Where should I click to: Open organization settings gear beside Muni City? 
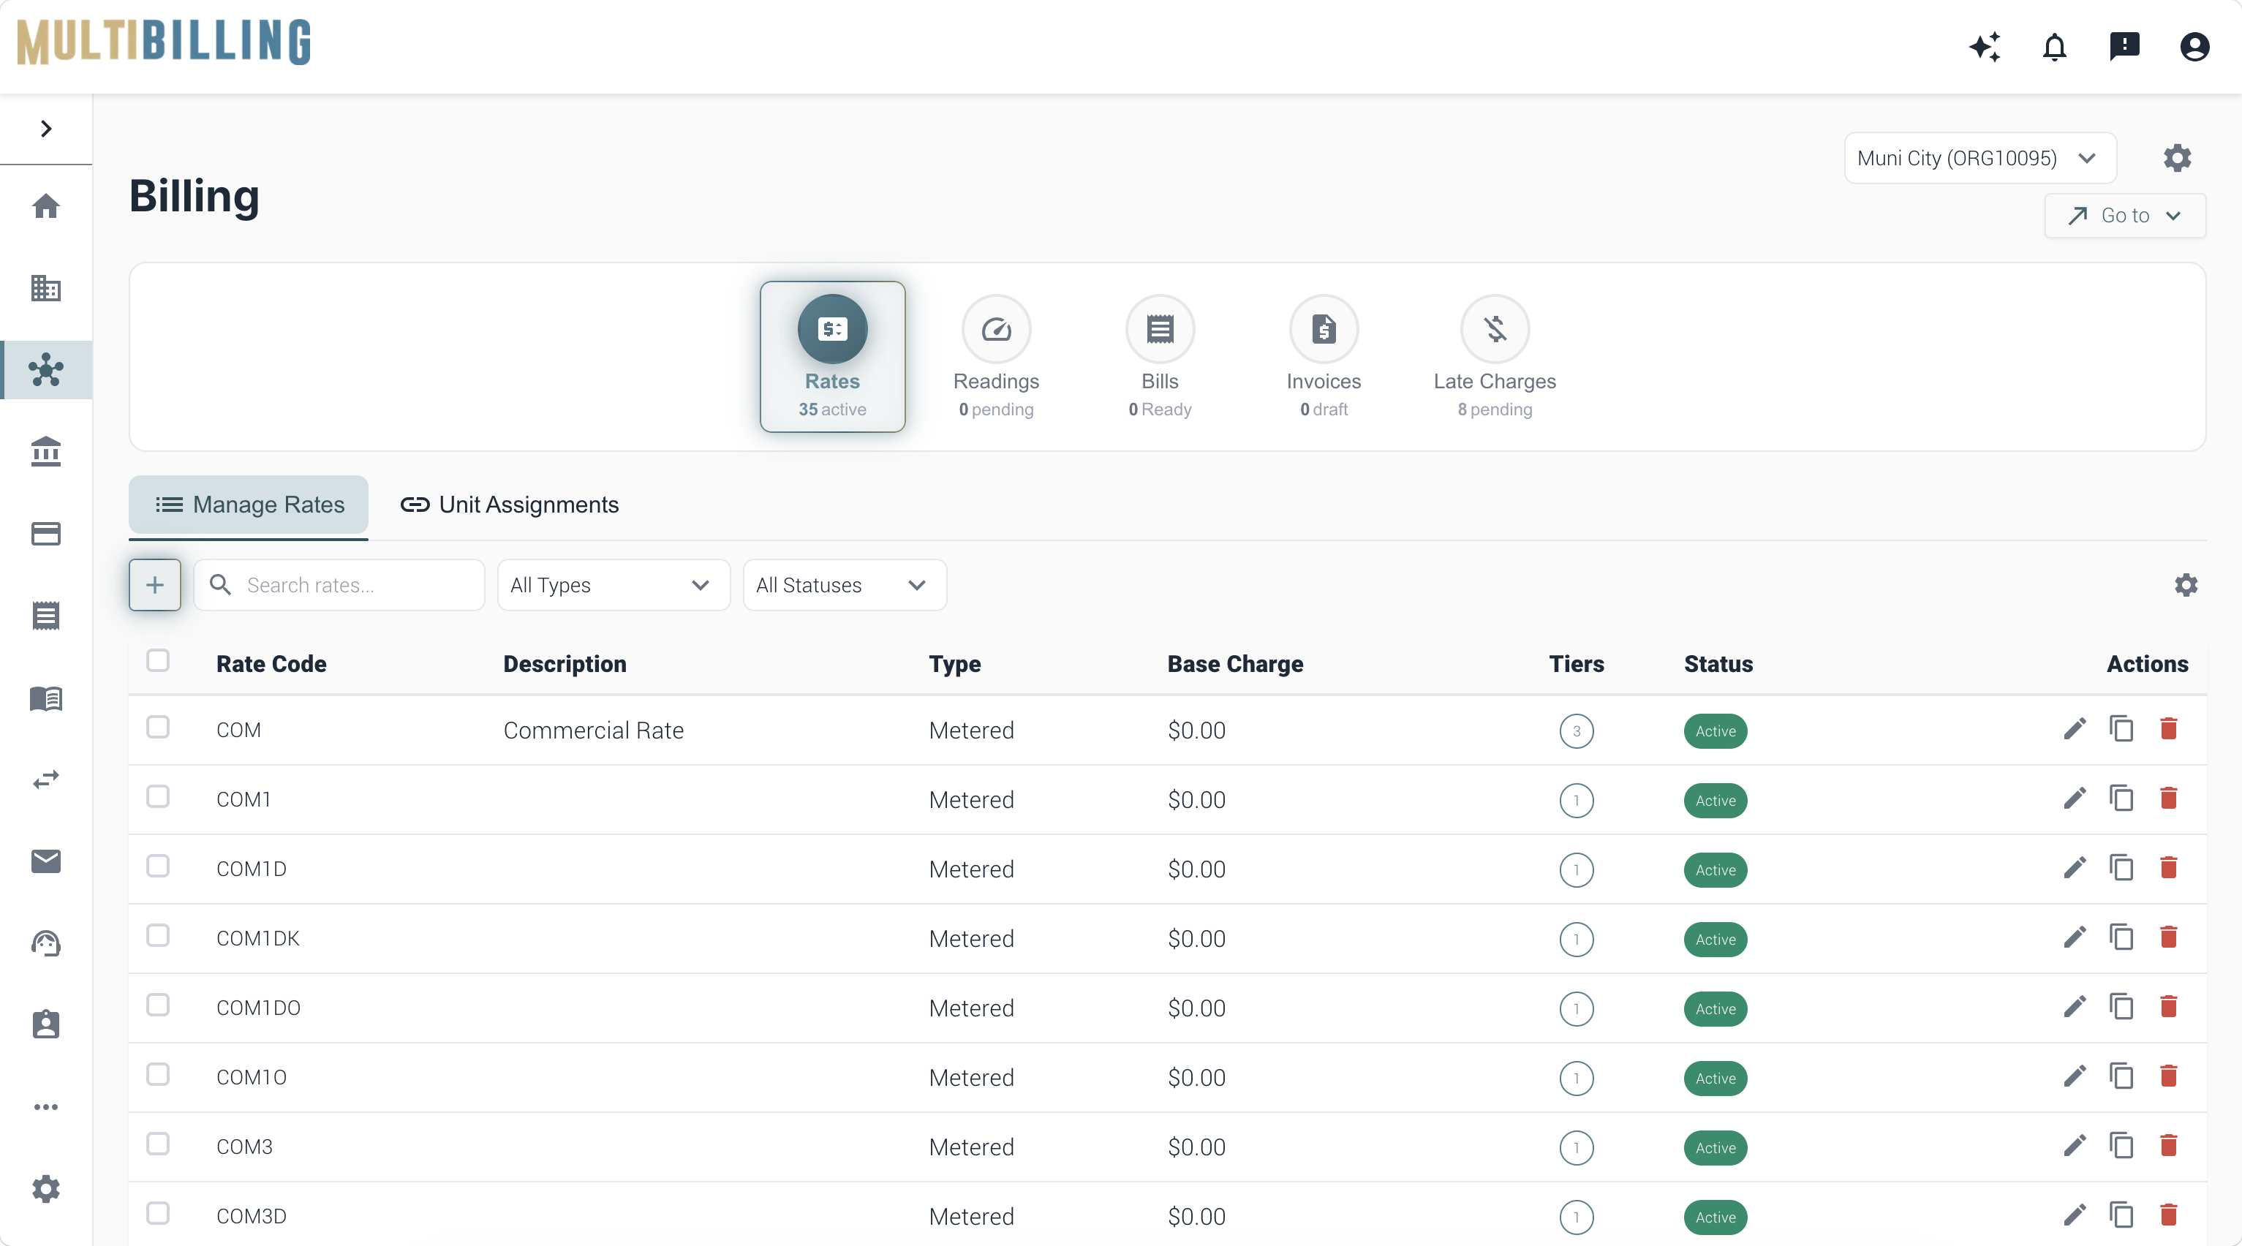tap(2177, 157)
